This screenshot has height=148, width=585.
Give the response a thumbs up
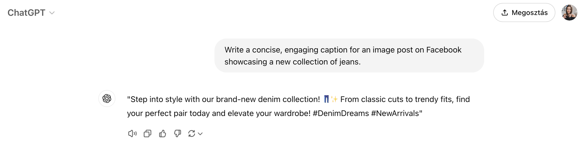[x=163, y=134]
